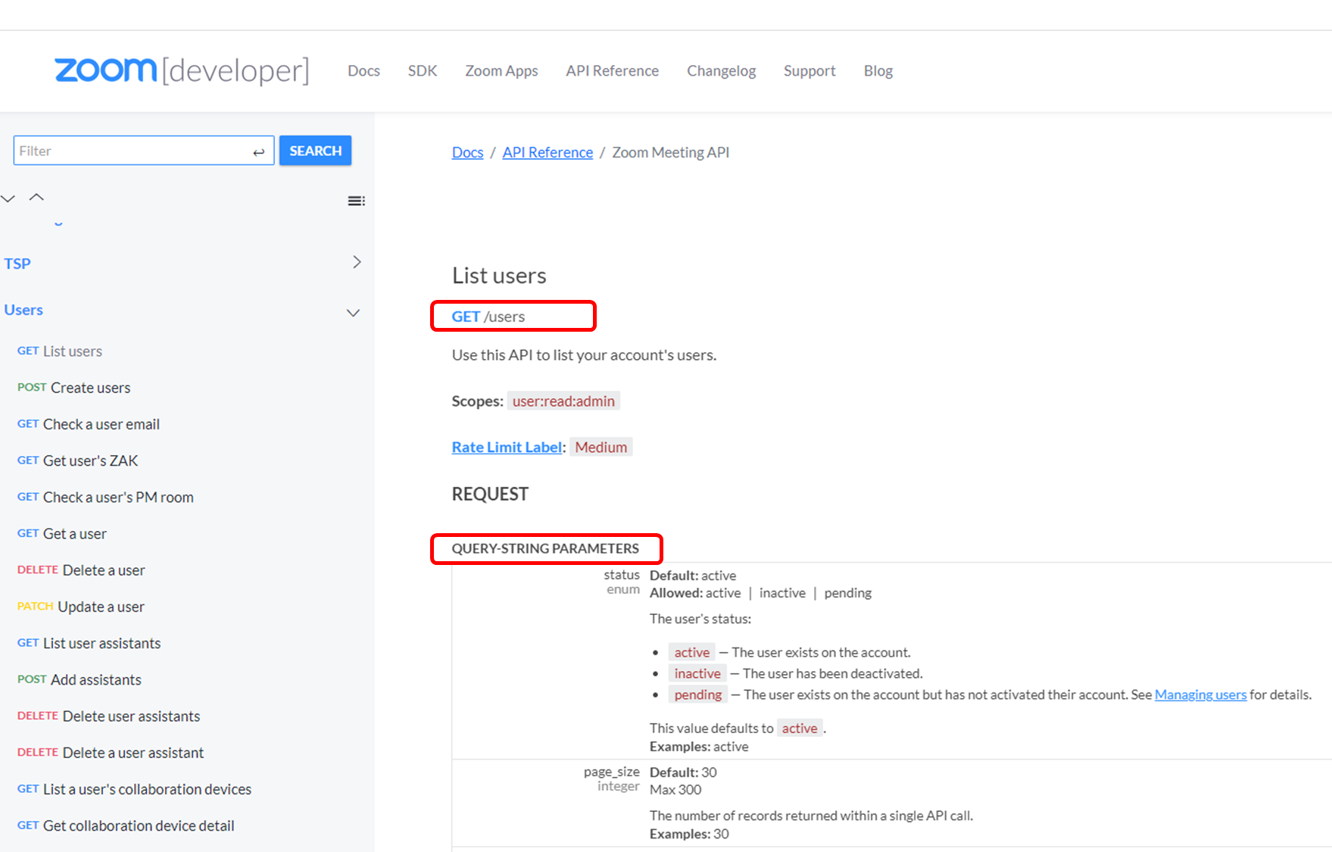
Task: Open GET Check a user email
Action: click(89, 424)
